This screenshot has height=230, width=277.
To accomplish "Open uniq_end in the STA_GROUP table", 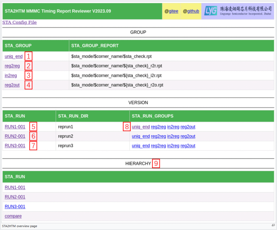I will pyautogui.click(x=14, y=56).
